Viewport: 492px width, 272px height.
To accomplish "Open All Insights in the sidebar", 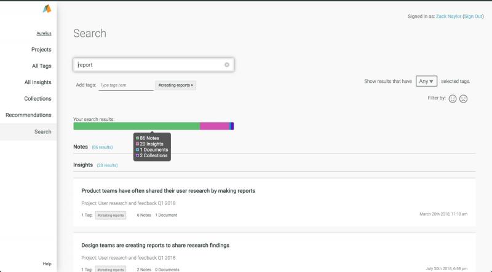I will (x=38, y=82).
